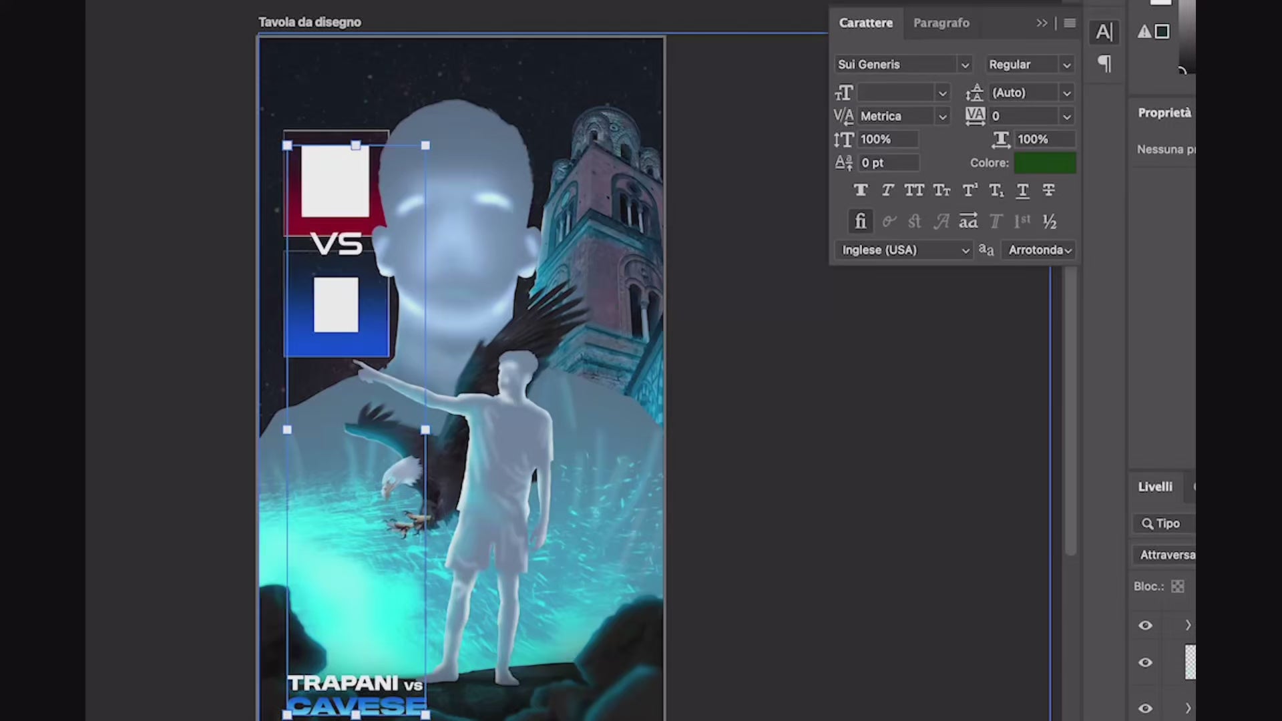Open the (Auto) leading dropdown
Screen dimensions: 1282x721
click(x=1066, y=93)
